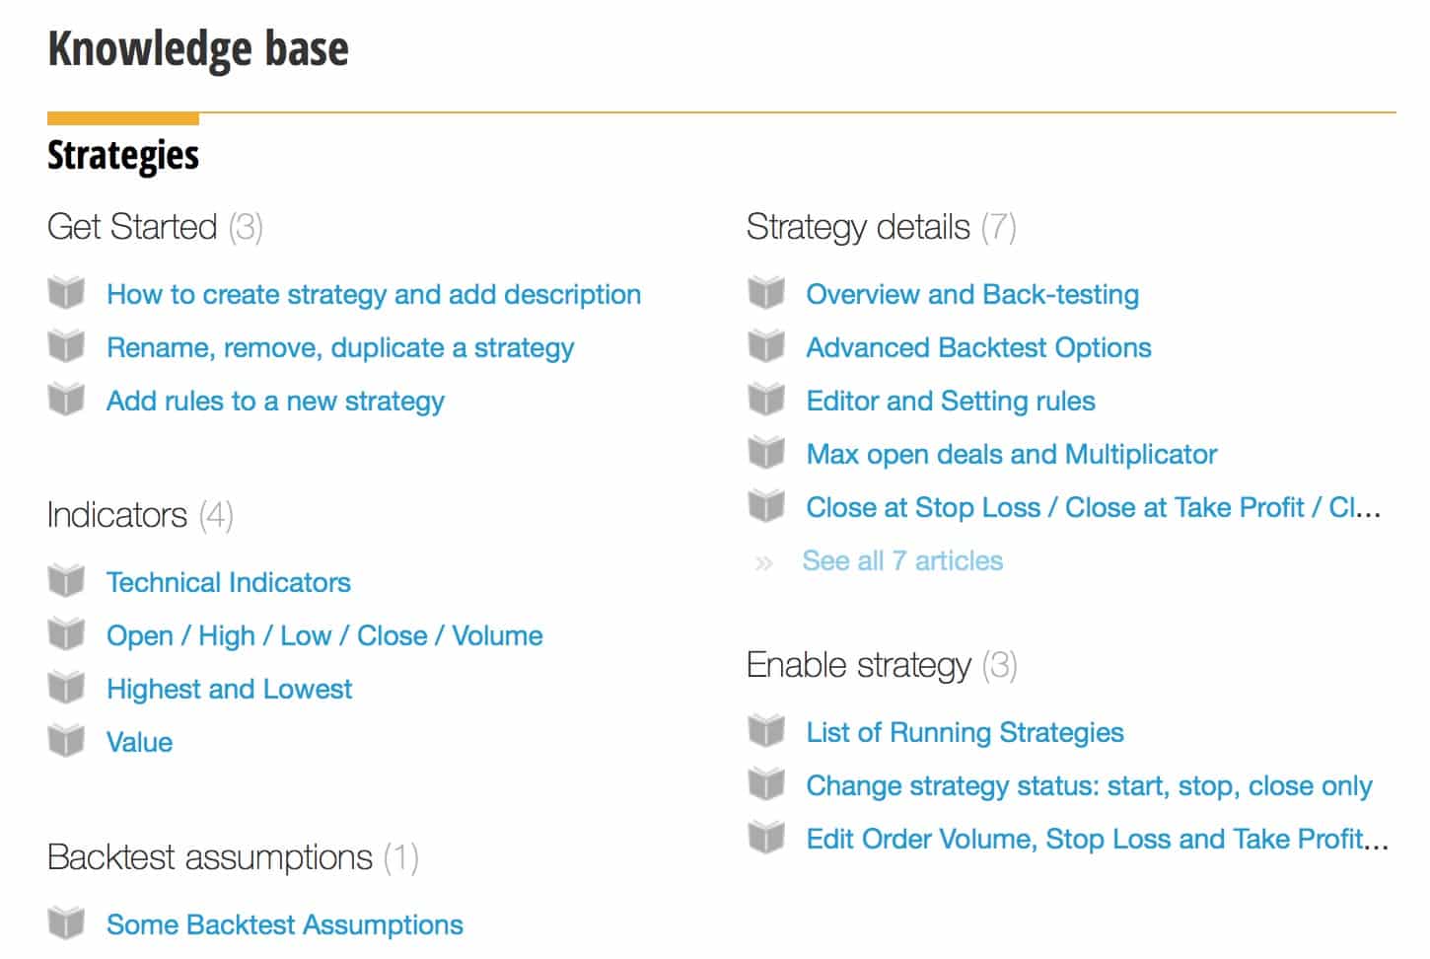Open Max open deals and Multiplicator article
Image resolution: width=1430 pixels, height=959 pixels.
[1012, 454]
